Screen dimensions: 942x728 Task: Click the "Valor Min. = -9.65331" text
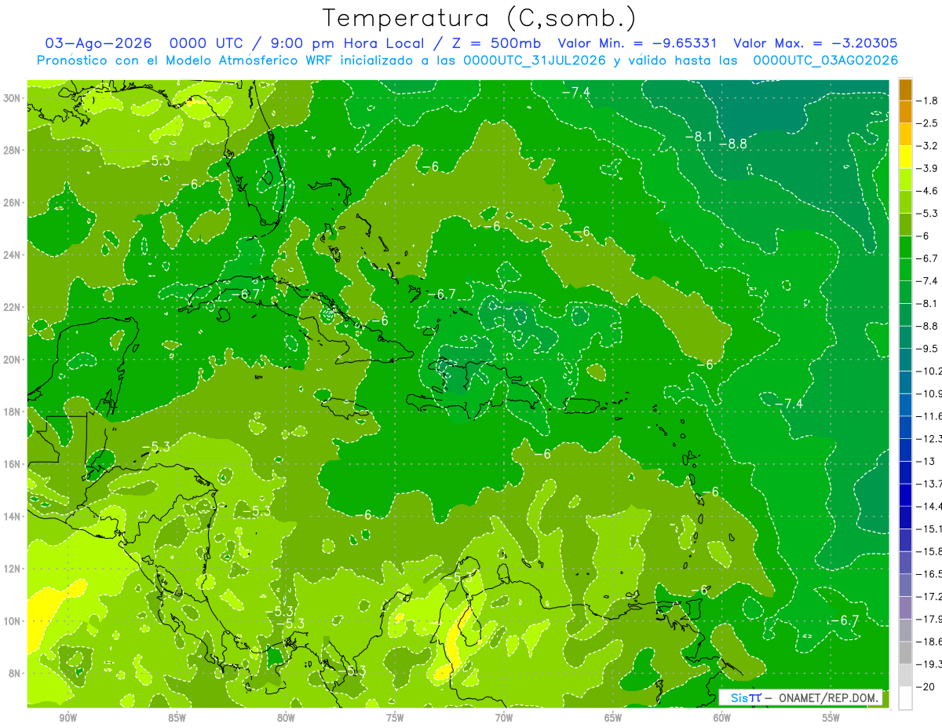[638, 43]
